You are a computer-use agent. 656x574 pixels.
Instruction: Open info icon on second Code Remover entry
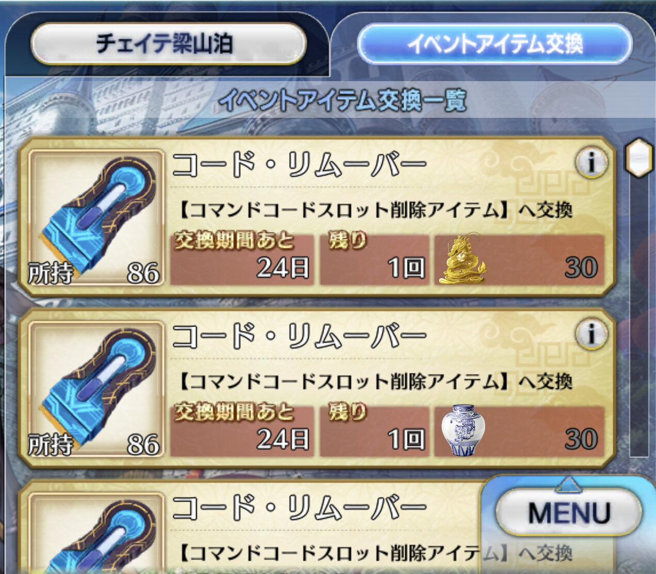591,334
